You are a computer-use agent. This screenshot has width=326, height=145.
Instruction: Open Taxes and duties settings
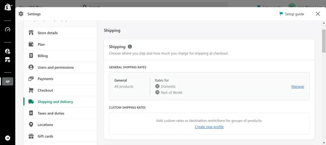click(60, 113)
